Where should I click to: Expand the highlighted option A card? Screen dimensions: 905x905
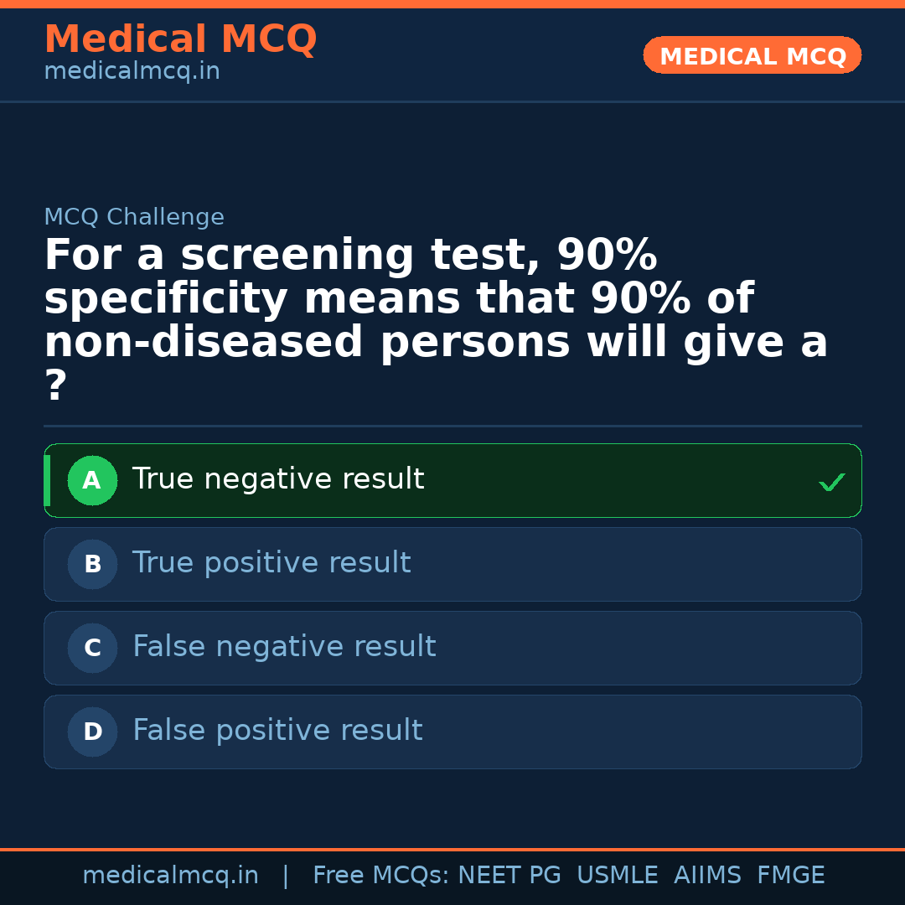pos(452,480)
